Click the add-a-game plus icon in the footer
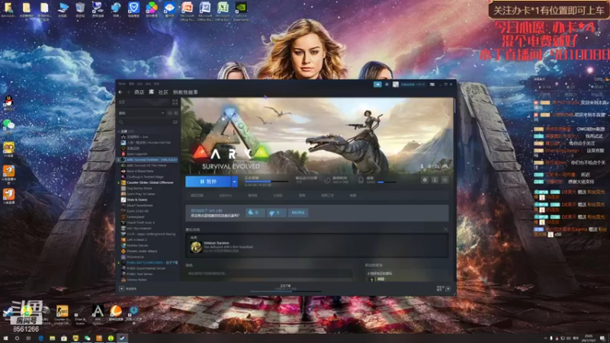The image size is (610, 343). tap(122, 289)
